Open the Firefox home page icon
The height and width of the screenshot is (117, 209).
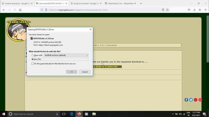click(20, 10)
